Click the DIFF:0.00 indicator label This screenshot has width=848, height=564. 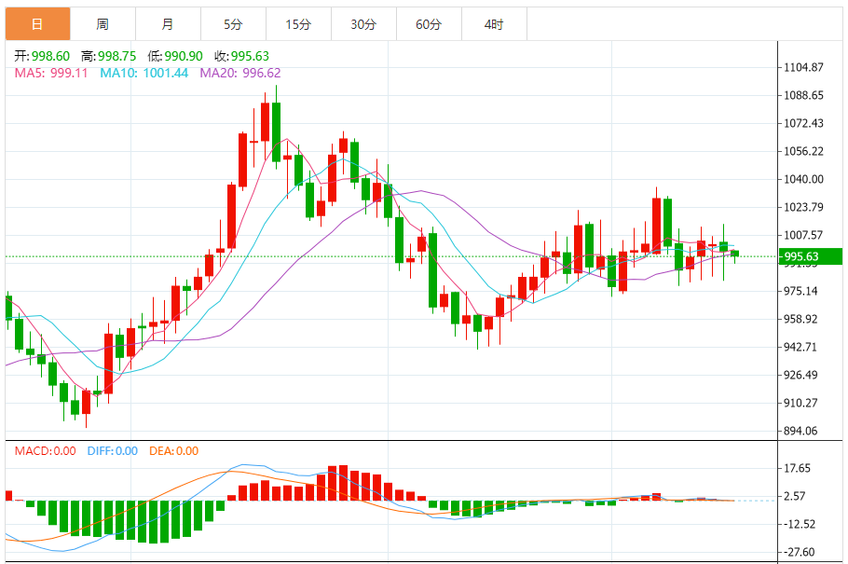(113, 451)
